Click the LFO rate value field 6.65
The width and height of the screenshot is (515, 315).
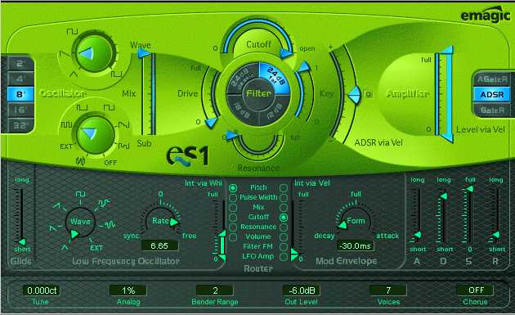click(159, 245)
